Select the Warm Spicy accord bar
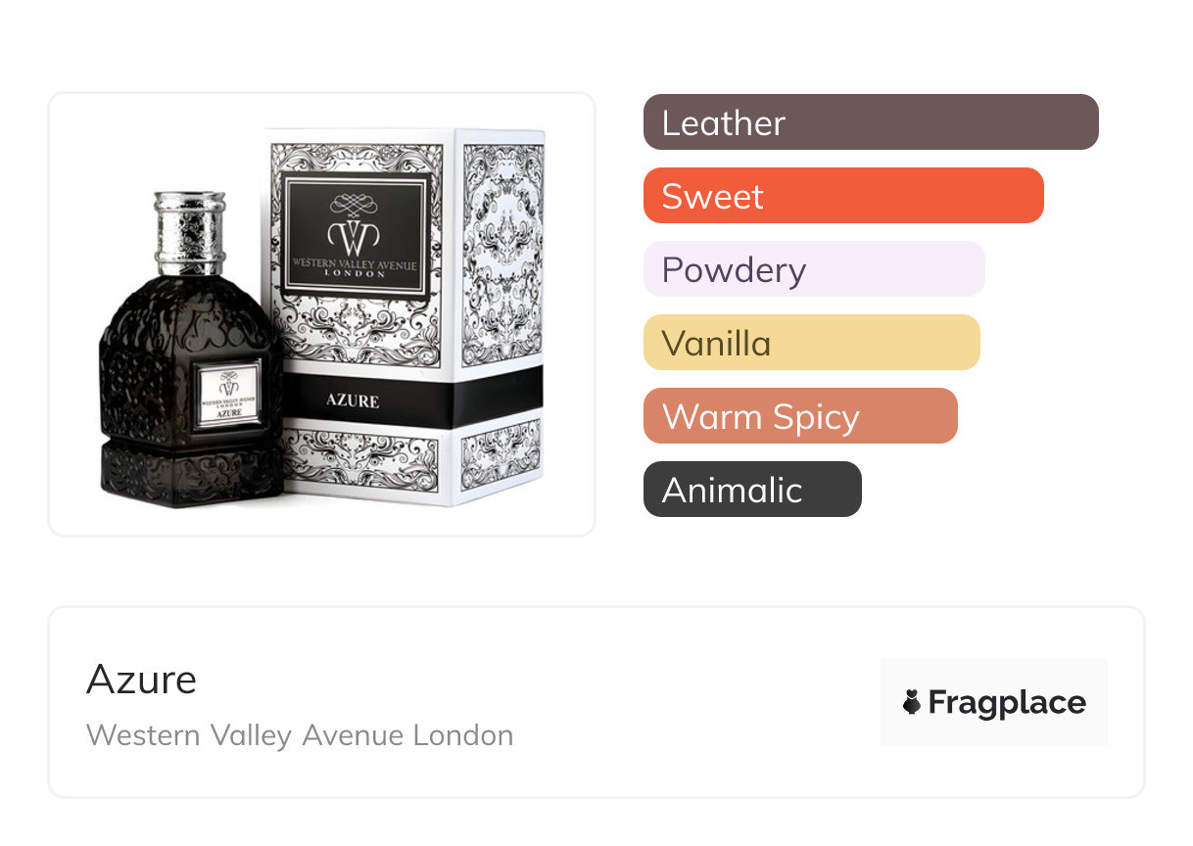The image size is (1193, 846). tap(800, 416)
